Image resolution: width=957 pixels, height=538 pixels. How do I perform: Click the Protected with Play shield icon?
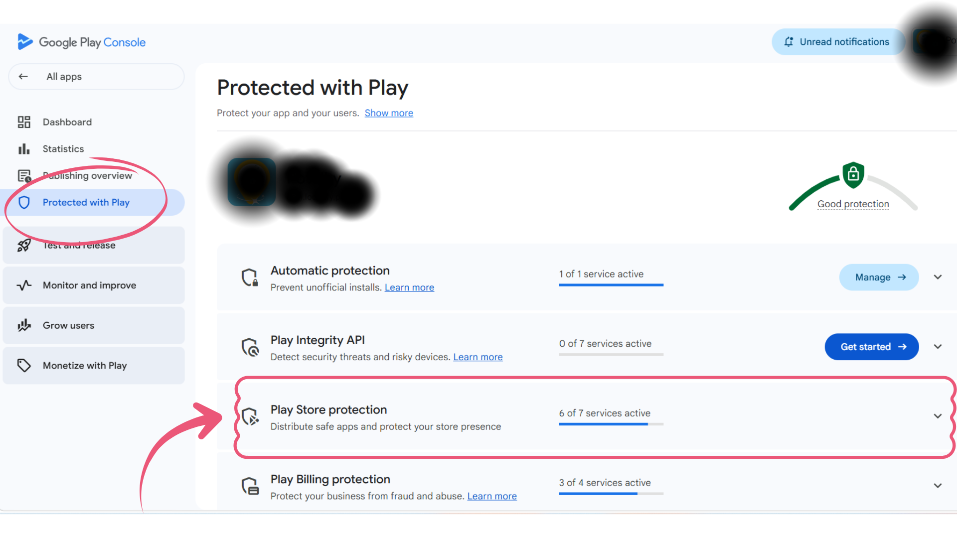pos(24,202)
